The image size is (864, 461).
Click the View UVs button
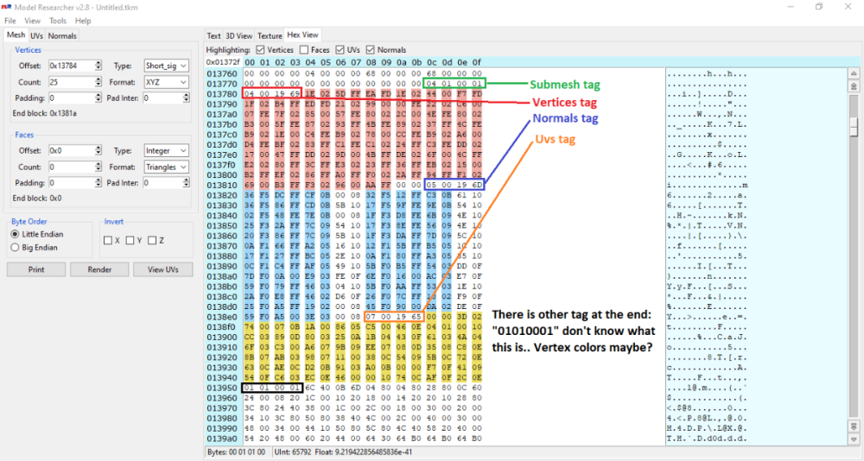click(156, 269)
